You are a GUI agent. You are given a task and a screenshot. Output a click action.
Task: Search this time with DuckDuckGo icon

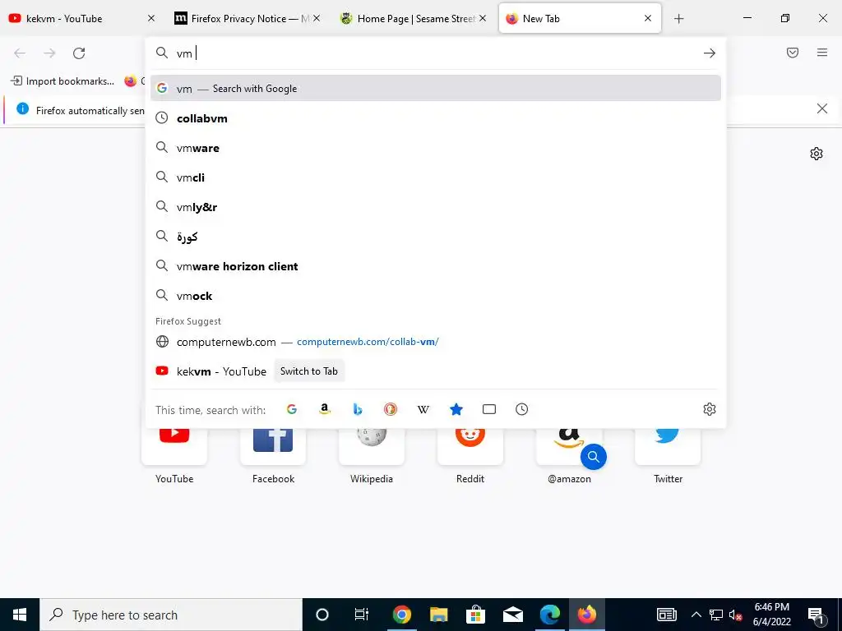(x=391, y=409)
